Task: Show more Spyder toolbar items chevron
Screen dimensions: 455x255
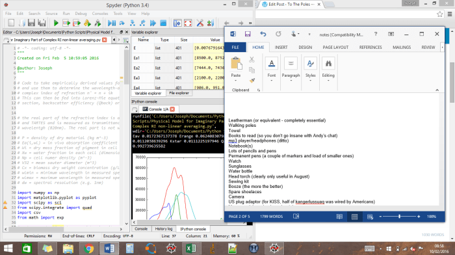Action: click(x=250, y=23)
